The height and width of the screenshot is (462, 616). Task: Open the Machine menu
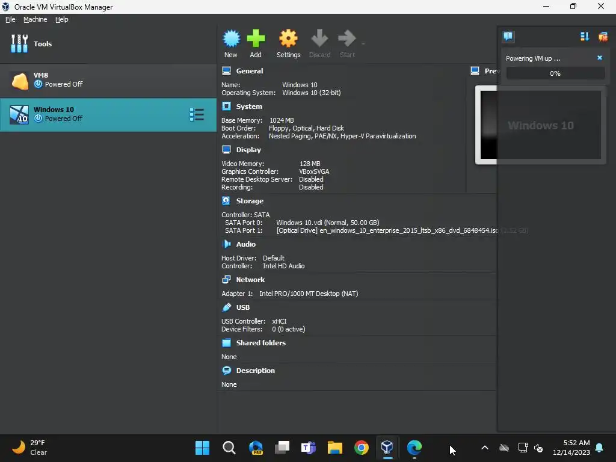point(35,19)
